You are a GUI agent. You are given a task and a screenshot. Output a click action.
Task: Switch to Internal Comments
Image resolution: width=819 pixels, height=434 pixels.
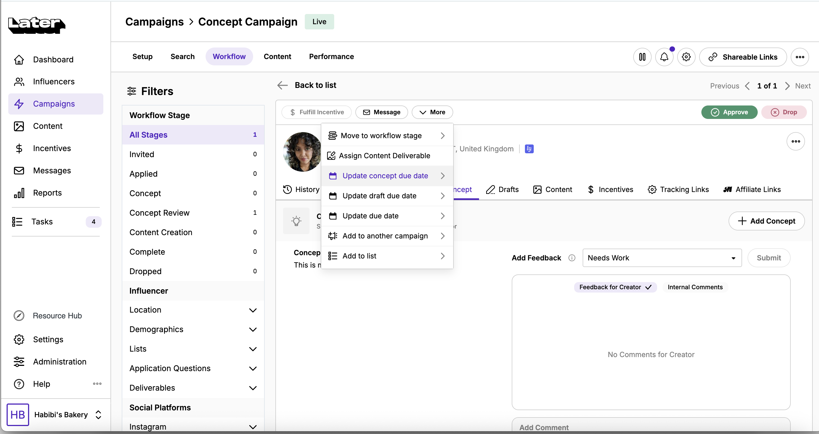695,287
